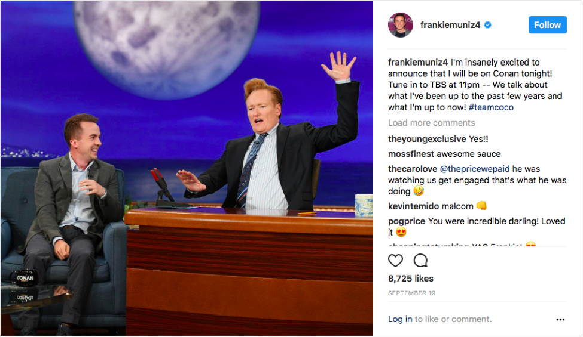Expand Load more comments
Screen dimensions: 583x337
click(x=431, y=123)
